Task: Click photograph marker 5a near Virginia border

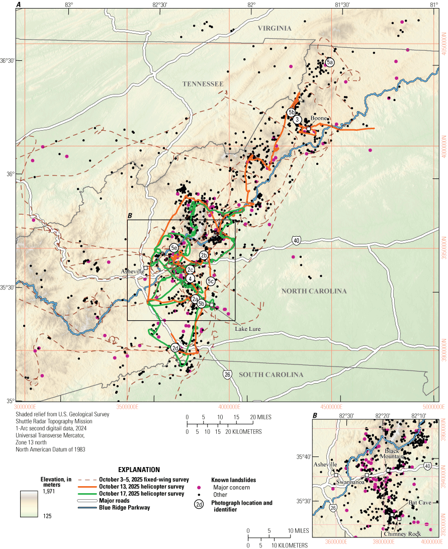Action: (329, 62)
